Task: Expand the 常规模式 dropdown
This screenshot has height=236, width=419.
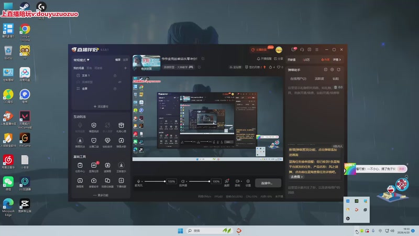Action: 82,60
